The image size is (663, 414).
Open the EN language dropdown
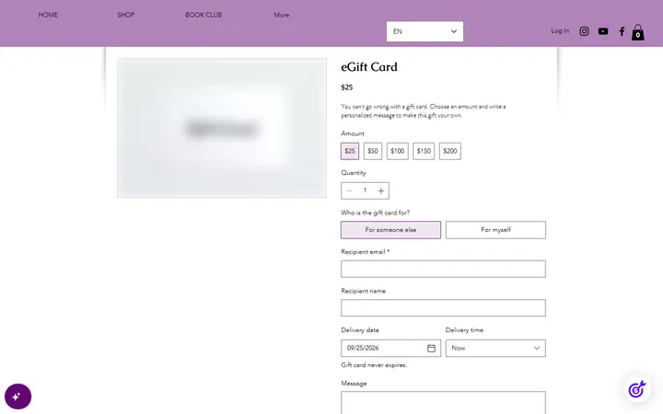point(425,31)
